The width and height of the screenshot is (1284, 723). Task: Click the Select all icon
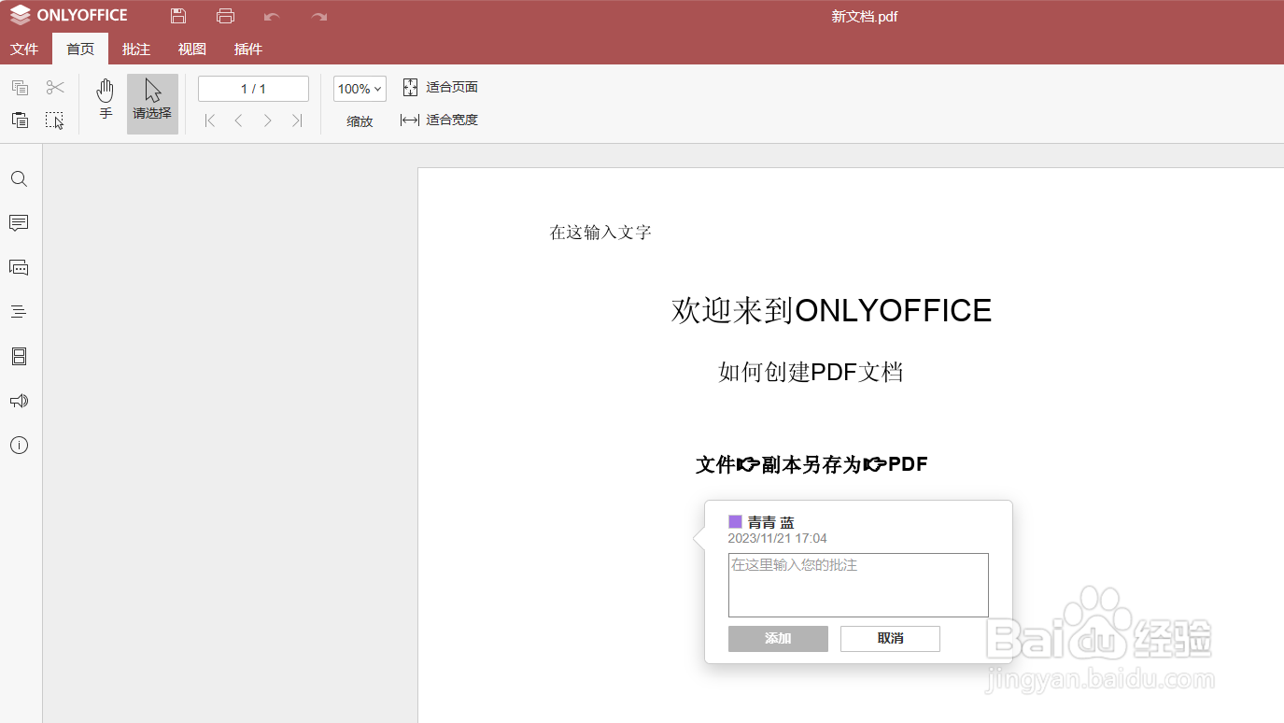[55, 120]
